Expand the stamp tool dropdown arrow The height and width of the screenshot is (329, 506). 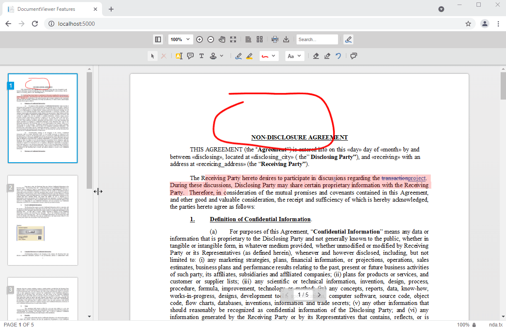221,56
